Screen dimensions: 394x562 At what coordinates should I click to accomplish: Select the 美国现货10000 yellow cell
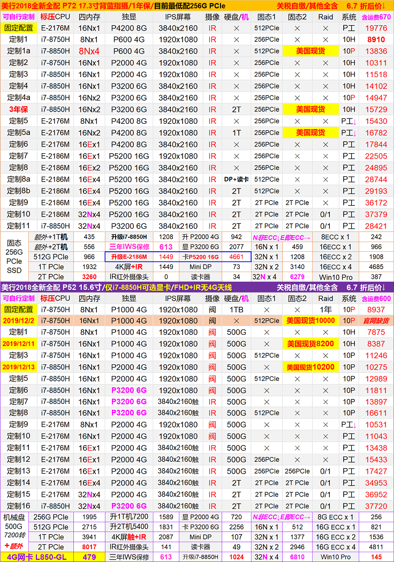(310, 321)
